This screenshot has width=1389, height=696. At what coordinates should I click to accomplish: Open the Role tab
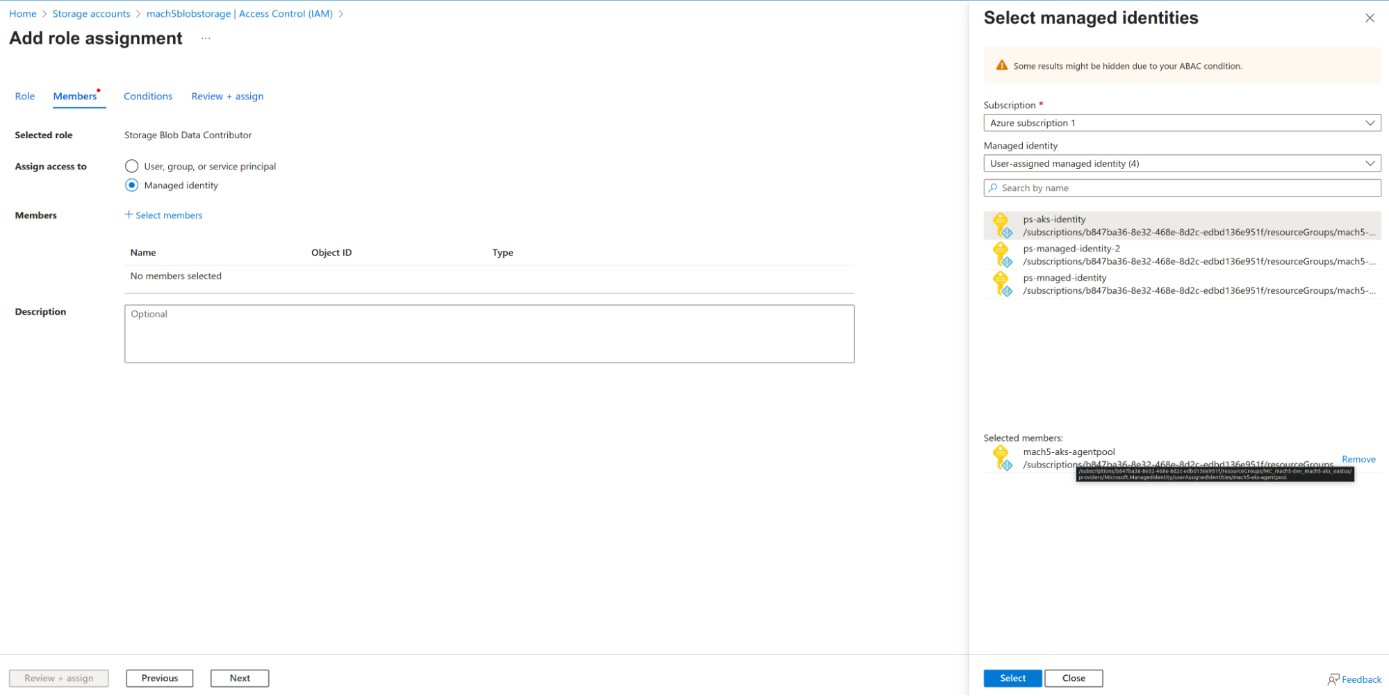24,96
